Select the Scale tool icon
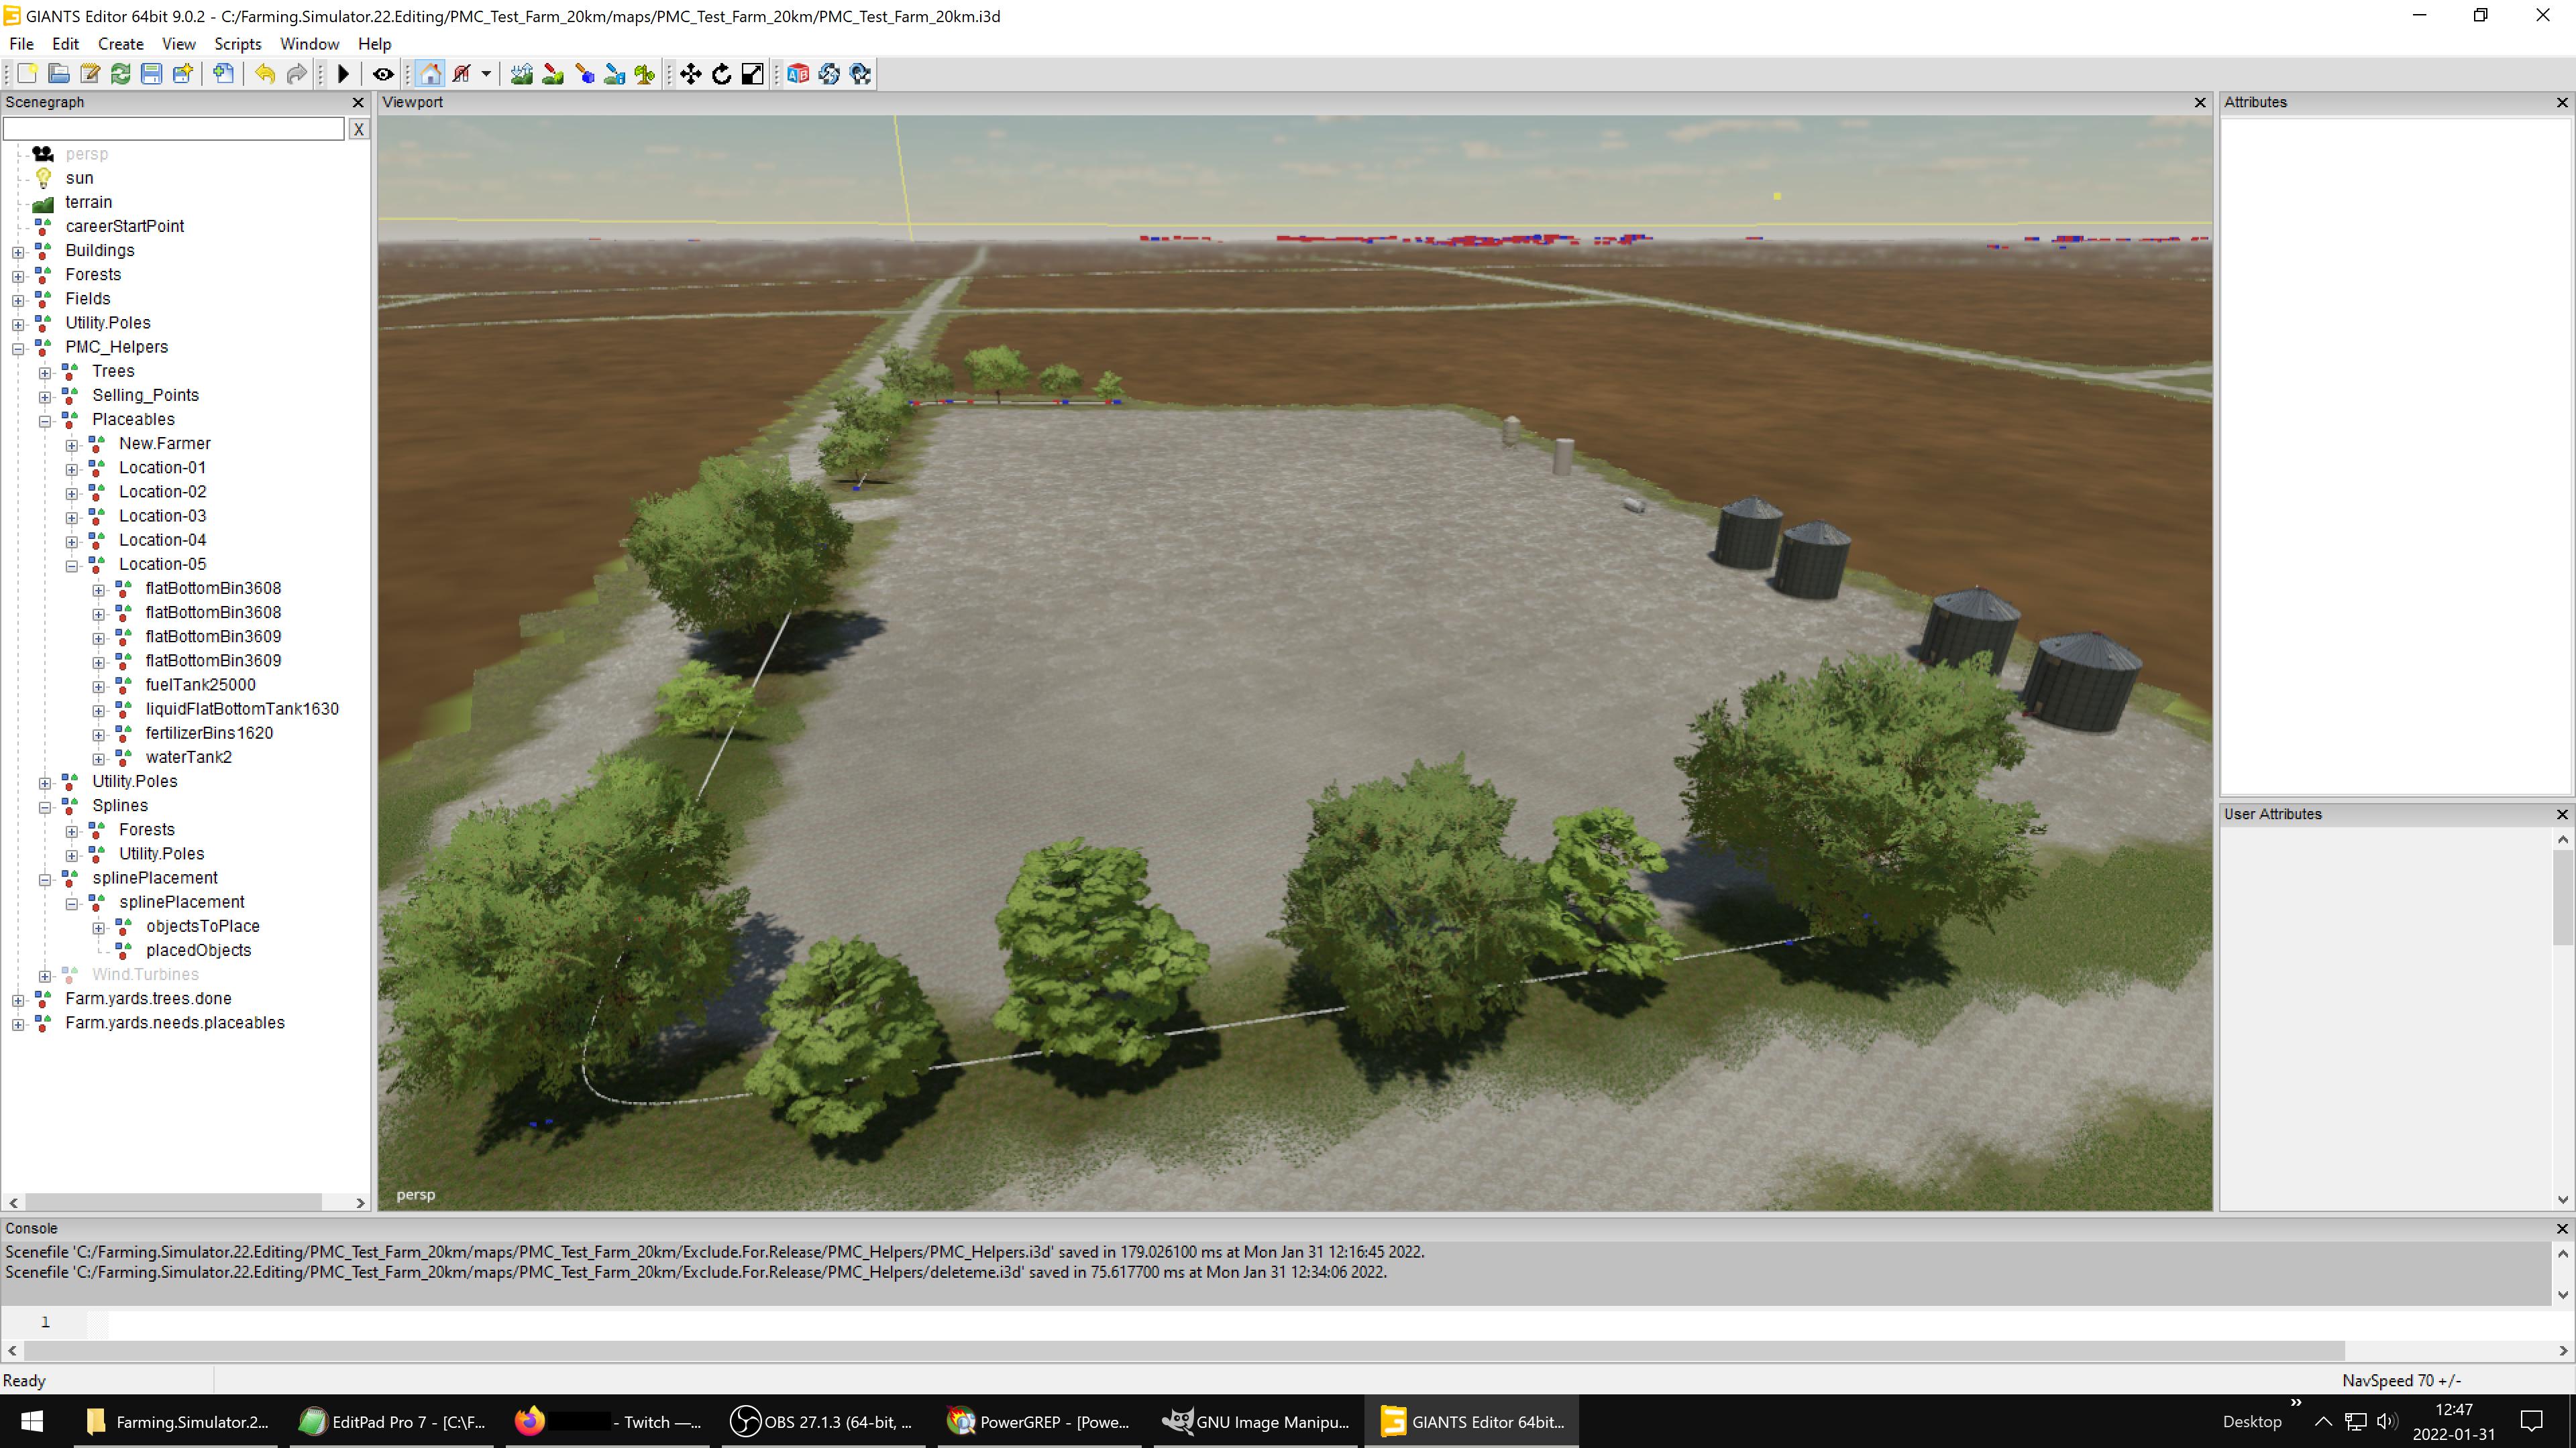 pos(752,74)
